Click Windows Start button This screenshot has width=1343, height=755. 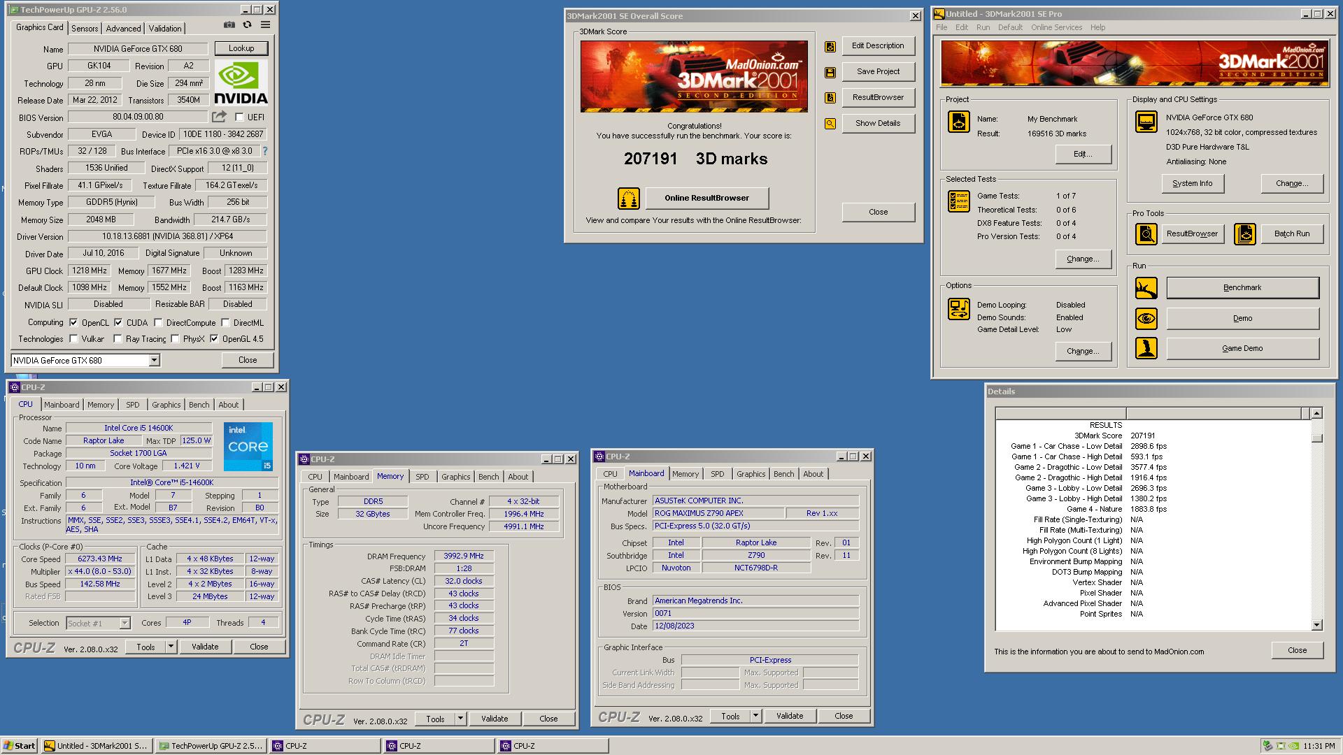[x=19, y=746]
